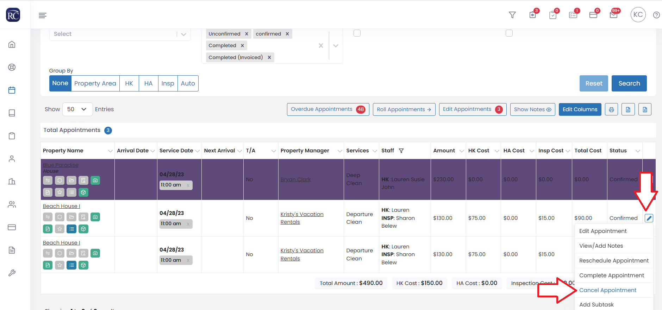Open the calendar icon in left sidebar
The image size is (662, 310).
[12, 90]
